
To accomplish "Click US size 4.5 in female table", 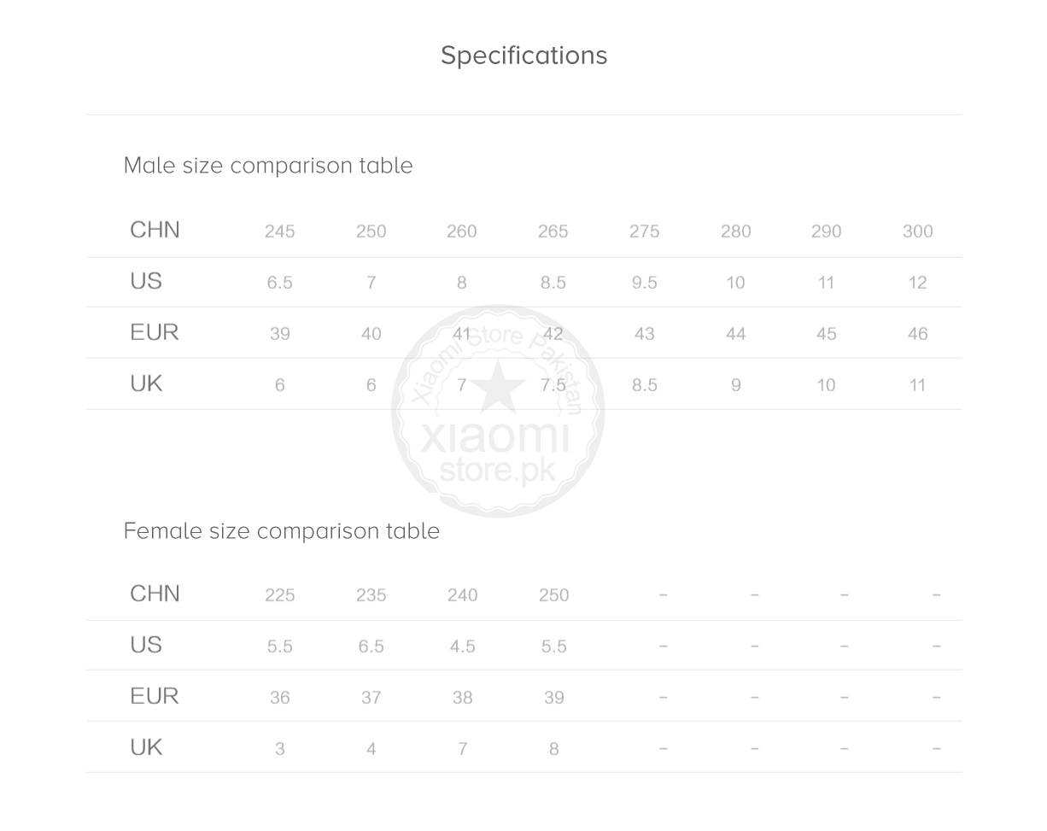I will (x=462, y=647).
